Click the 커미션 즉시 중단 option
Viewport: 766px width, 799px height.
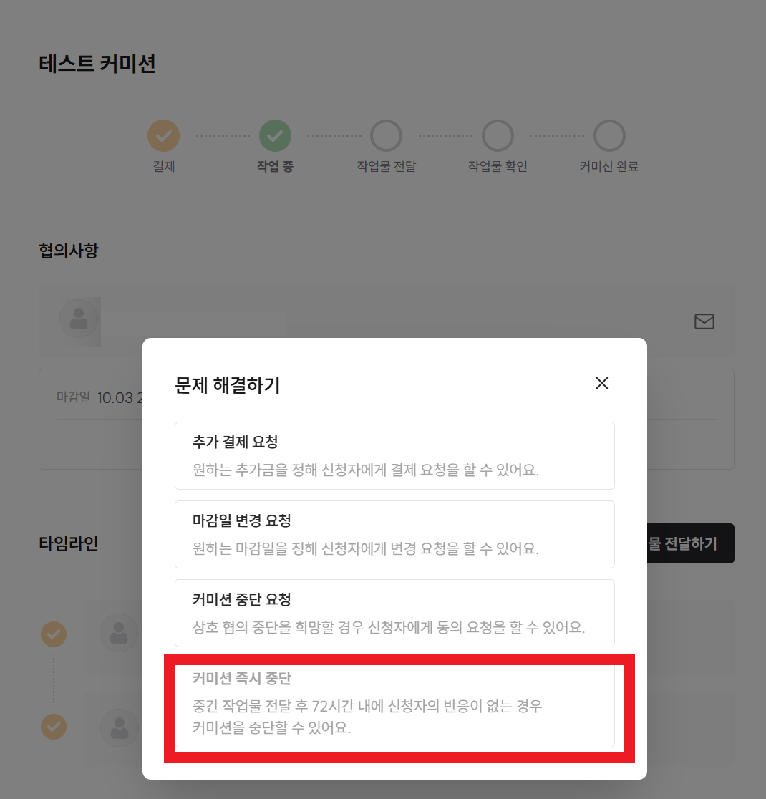[x=394, y=706]
